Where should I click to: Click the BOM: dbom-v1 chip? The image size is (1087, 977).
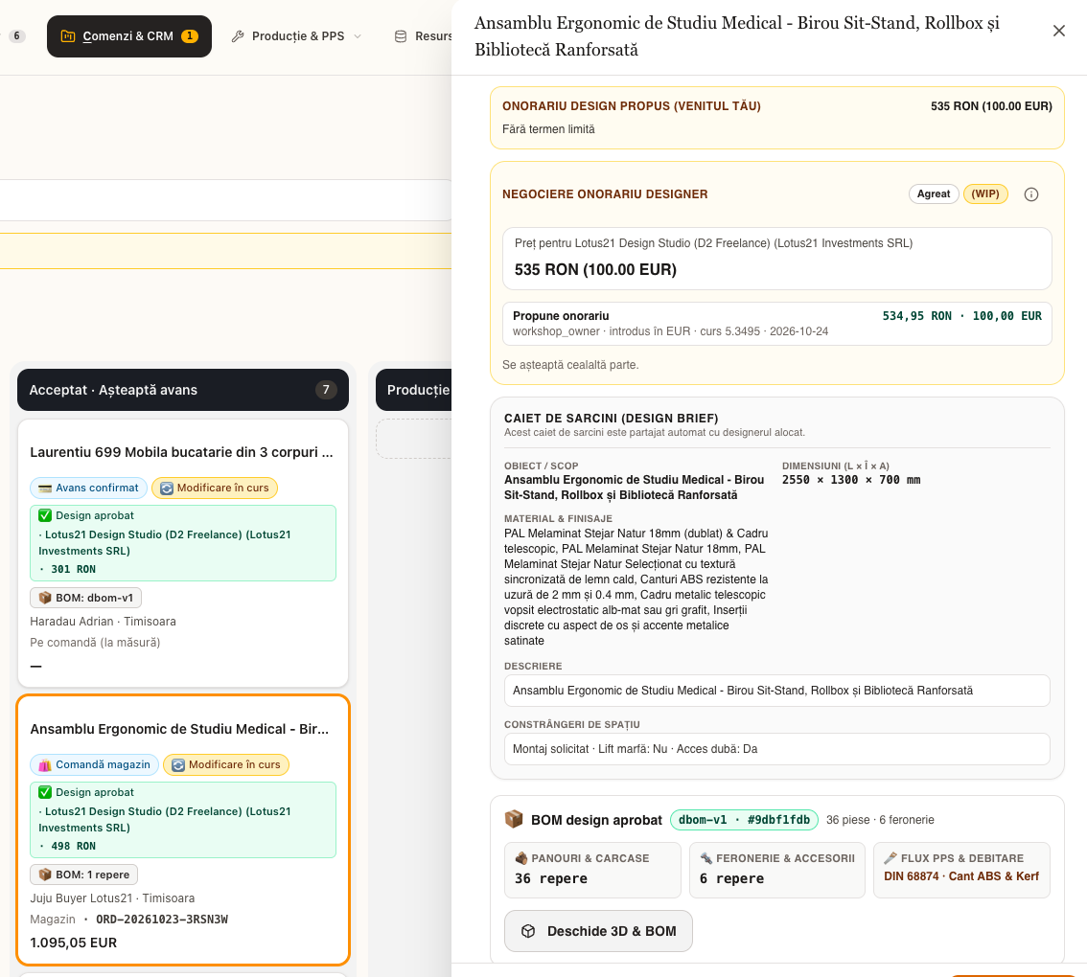click(x=86, y=598)
